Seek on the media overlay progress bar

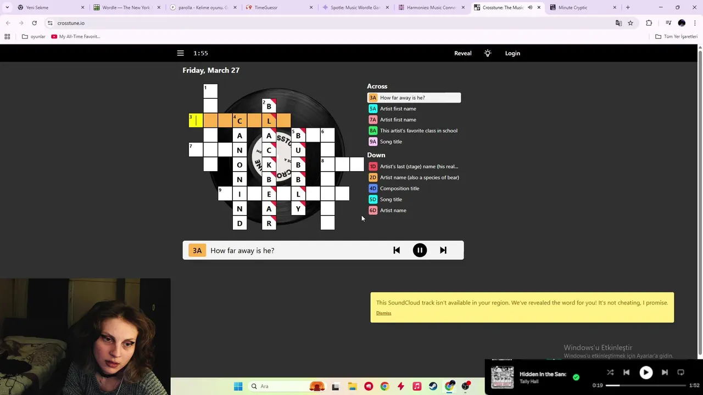pyautogui.click(x=646, y=385)
